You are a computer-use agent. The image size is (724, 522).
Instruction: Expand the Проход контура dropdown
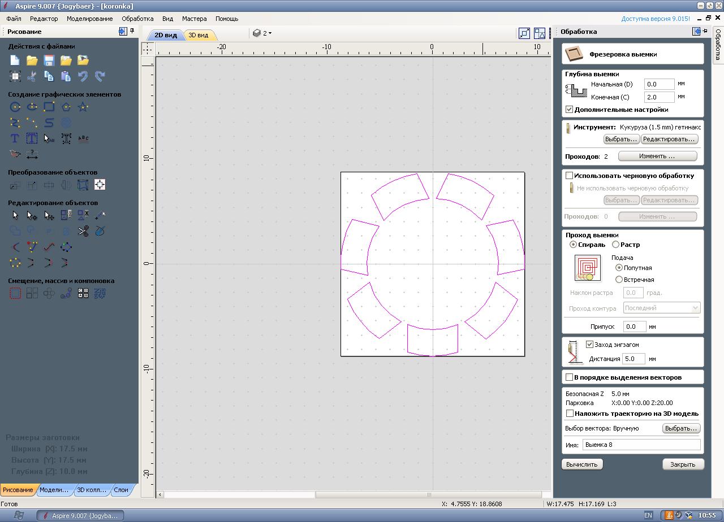tap(695, 308)
